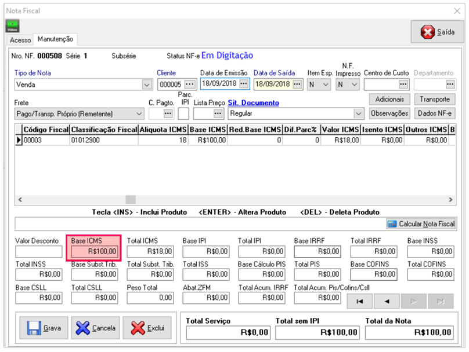Expand the Frete dropdown
This screenshot has width=469, height=352.
tap(138, 113)
